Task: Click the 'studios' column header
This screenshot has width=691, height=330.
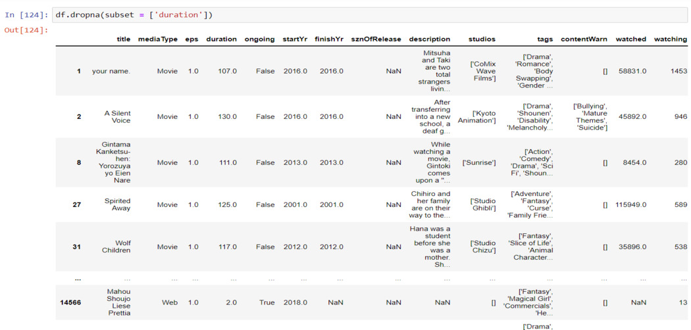Action: pos(482,39)
